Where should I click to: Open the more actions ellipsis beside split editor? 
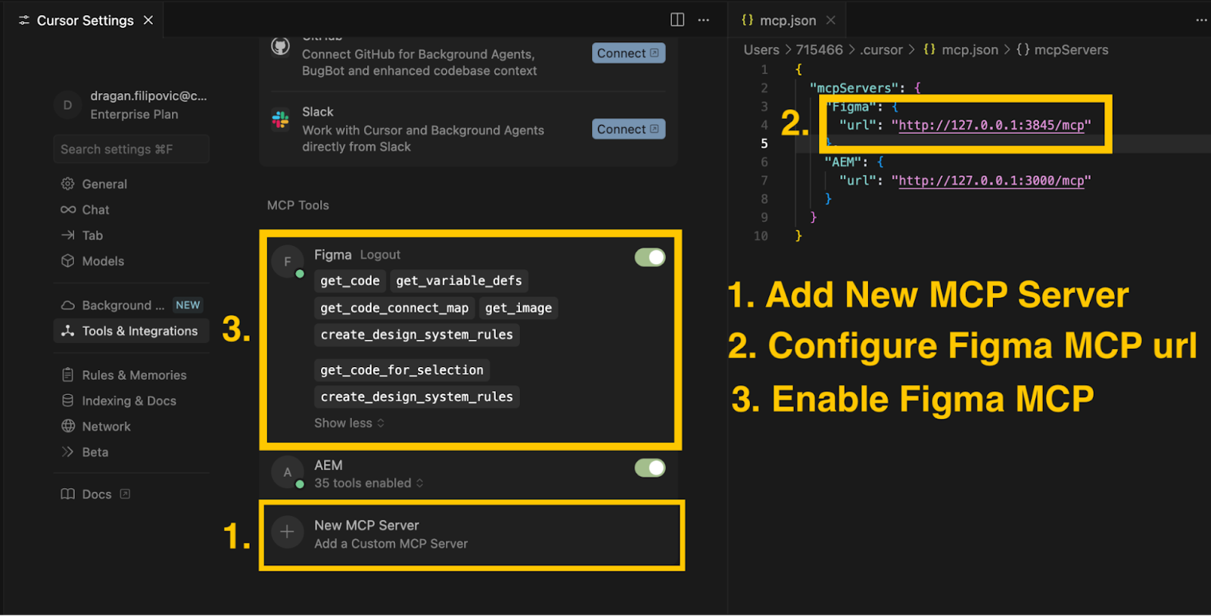coord(704,20)
